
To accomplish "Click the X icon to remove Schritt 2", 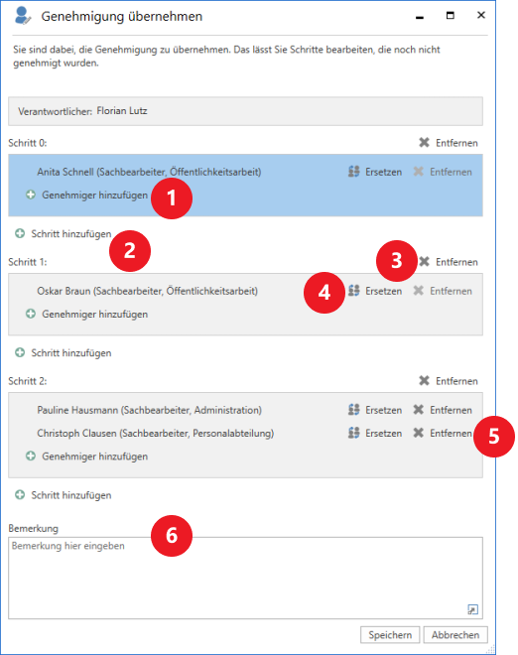I will (424, 381).
